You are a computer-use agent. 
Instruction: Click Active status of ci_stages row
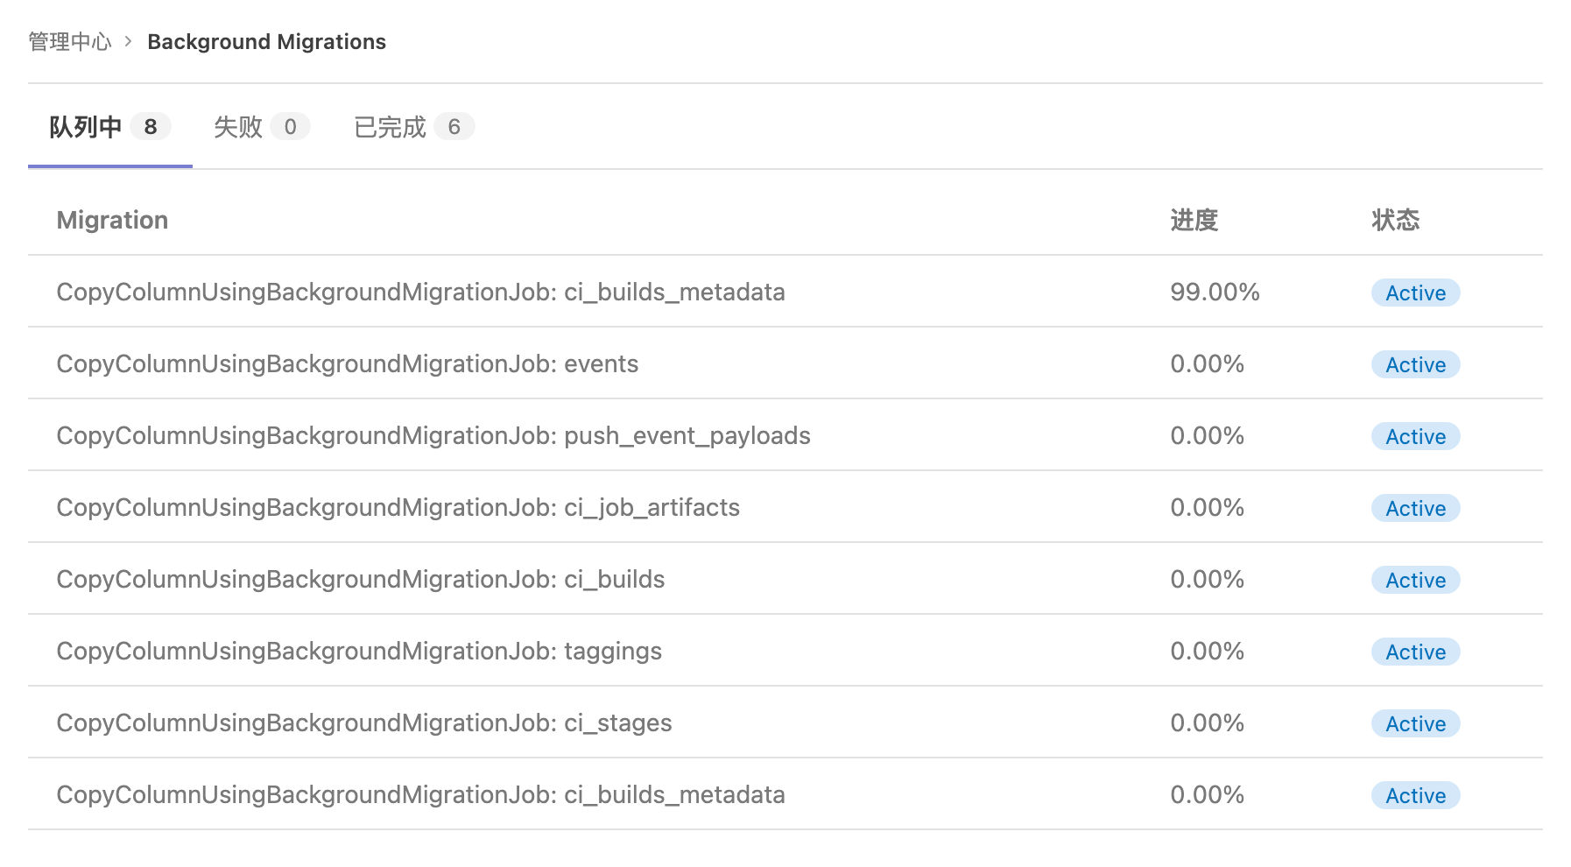click(1415, 724)
